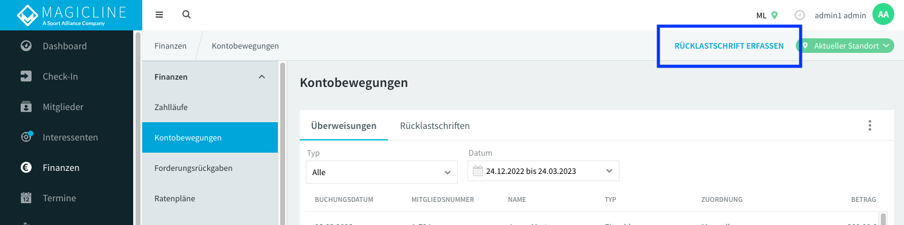Sort by Betrag column header
904x225 pixels.
(x=863, y=199)
